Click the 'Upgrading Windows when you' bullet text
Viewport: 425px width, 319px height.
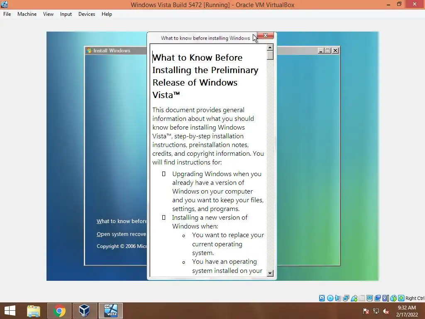217,174
